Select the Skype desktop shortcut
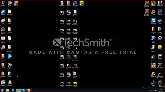This screenshot has width=165, height=92. coord(10,57)
